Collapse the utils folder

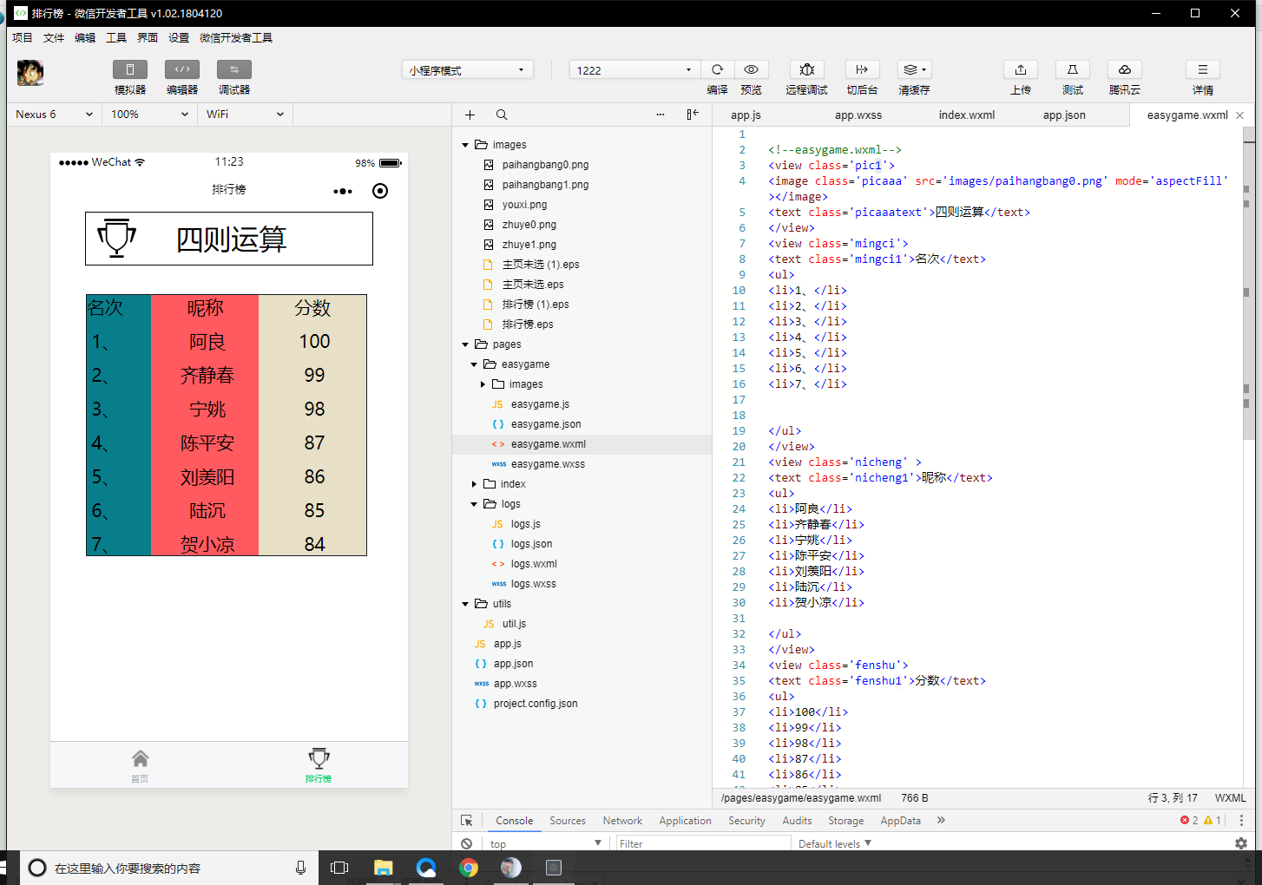[465, 604]
